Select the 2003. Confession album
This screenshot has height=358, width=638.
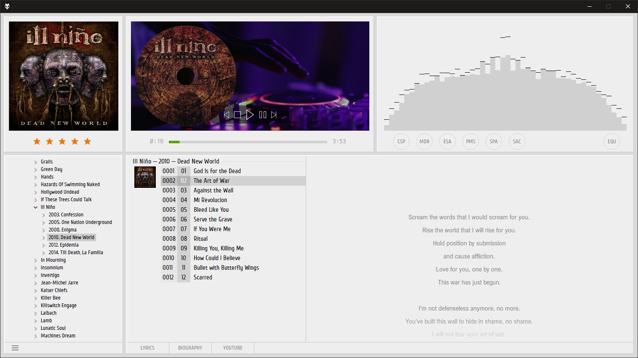click(x=66, y=215)
